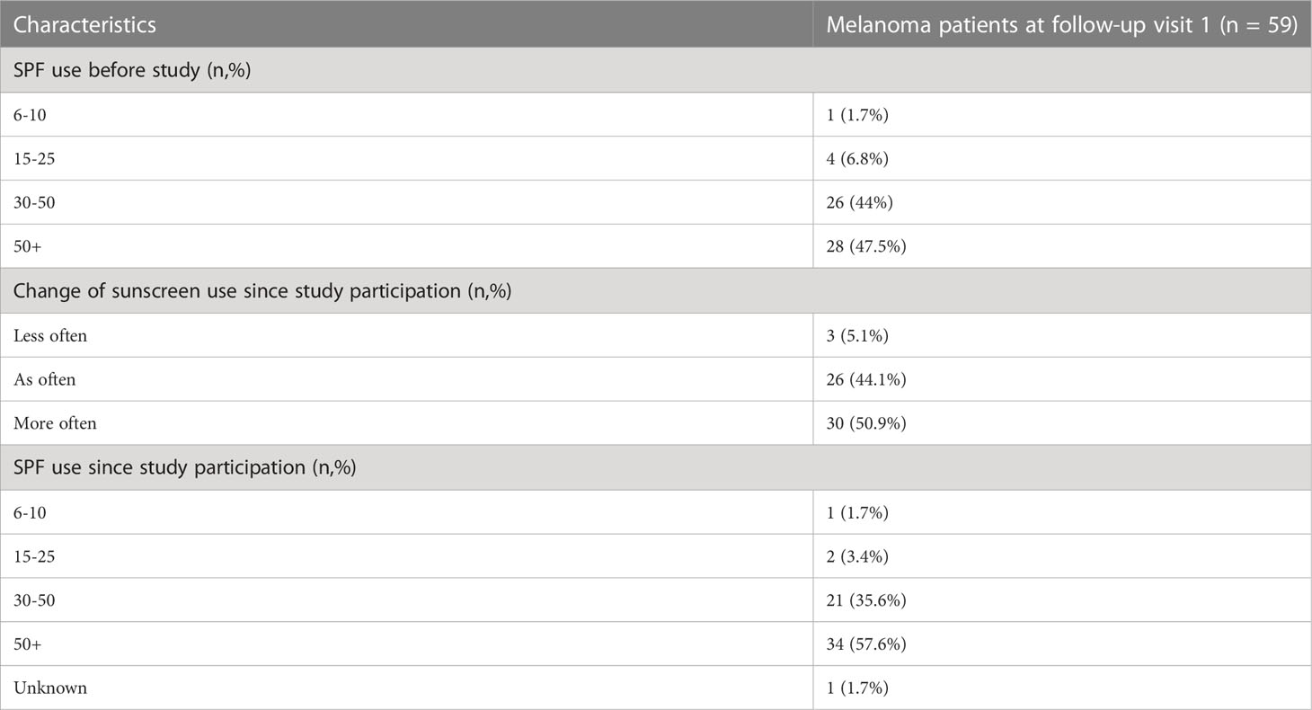Click the 28 (47.5%) cell
This screenshot has width=1312, height=710.
865,246
